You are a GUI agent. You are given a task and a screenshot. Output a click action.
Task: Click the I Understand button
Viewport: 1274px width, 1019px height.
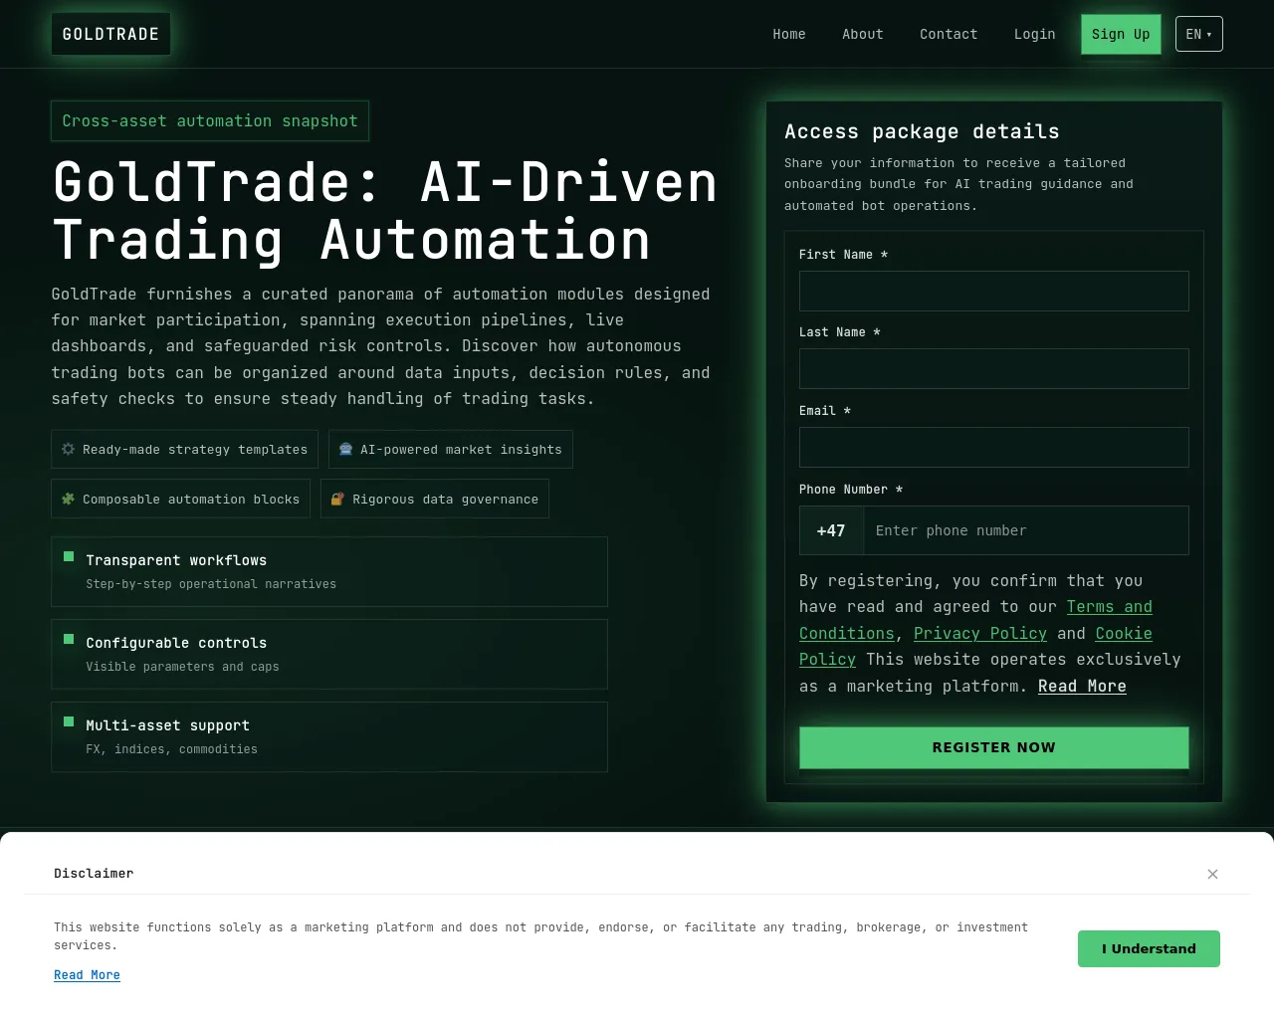[x=1149, y=948]
